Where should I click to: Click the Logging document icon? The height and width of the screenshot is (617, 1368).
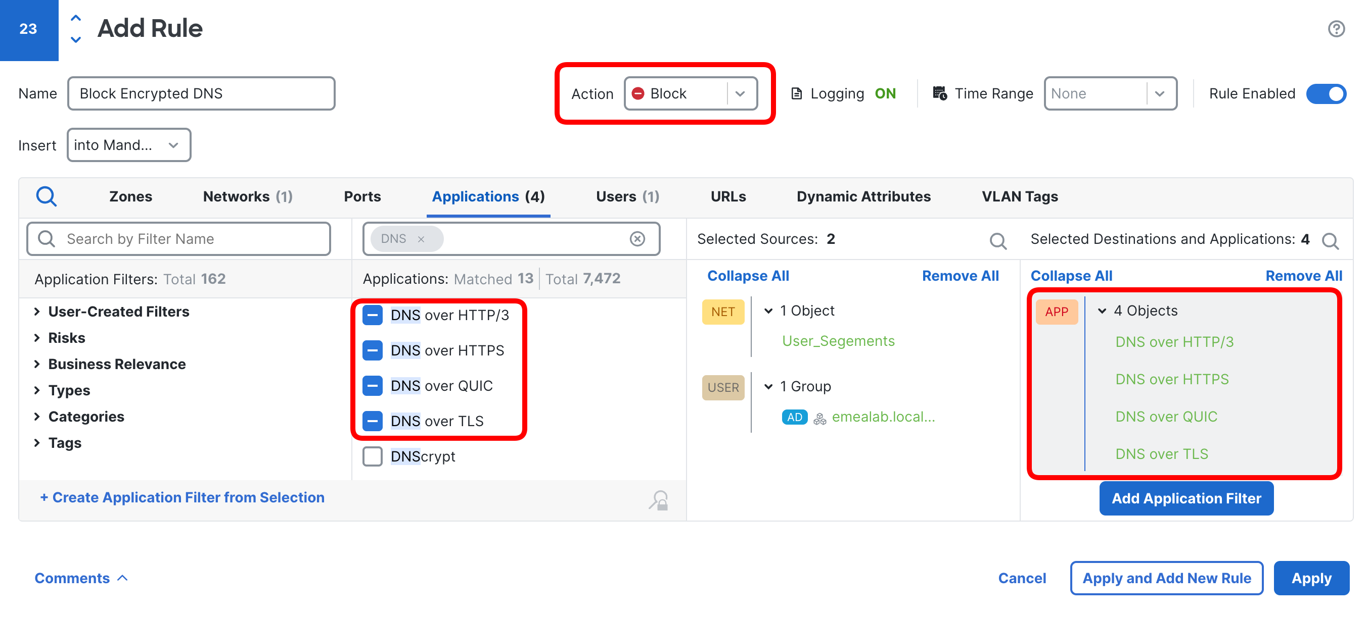pyautogui.click(x=796, y=94)
